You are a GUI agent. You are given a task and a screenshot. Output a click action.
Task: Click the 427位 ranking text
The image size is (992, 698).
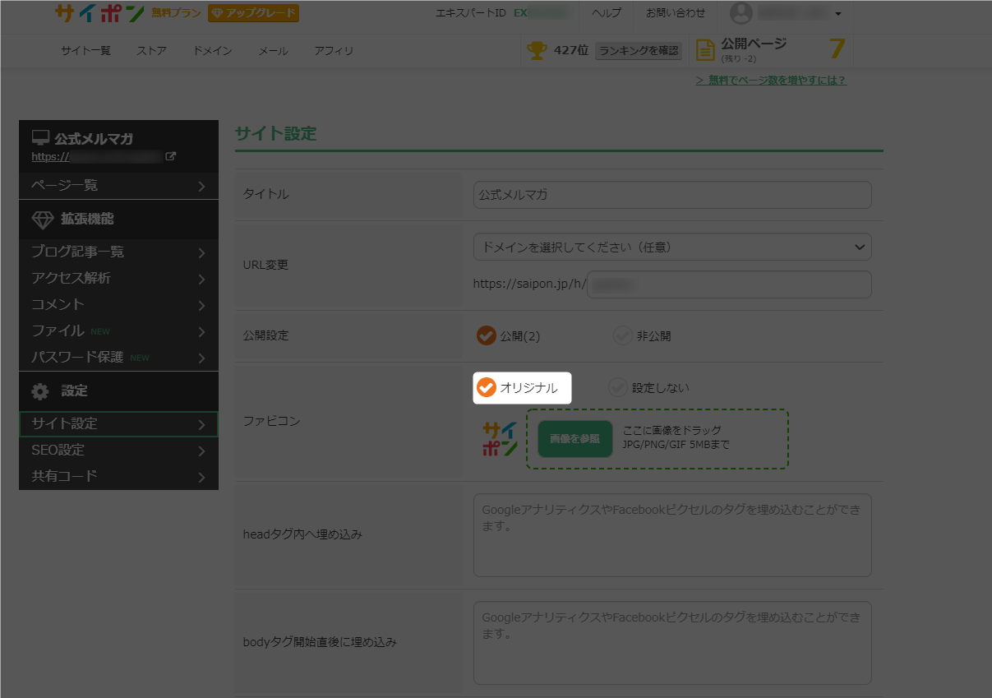point(571,51)
